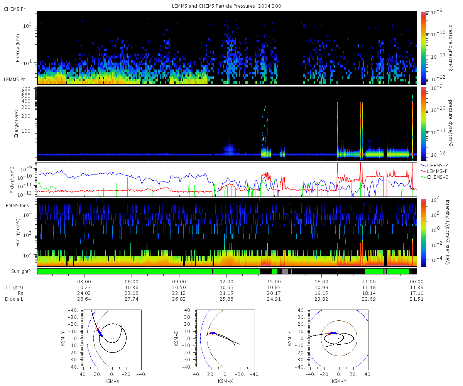Click the 15:00 time axis tick label
Viewport: 463px width, 386px height.
274,282
